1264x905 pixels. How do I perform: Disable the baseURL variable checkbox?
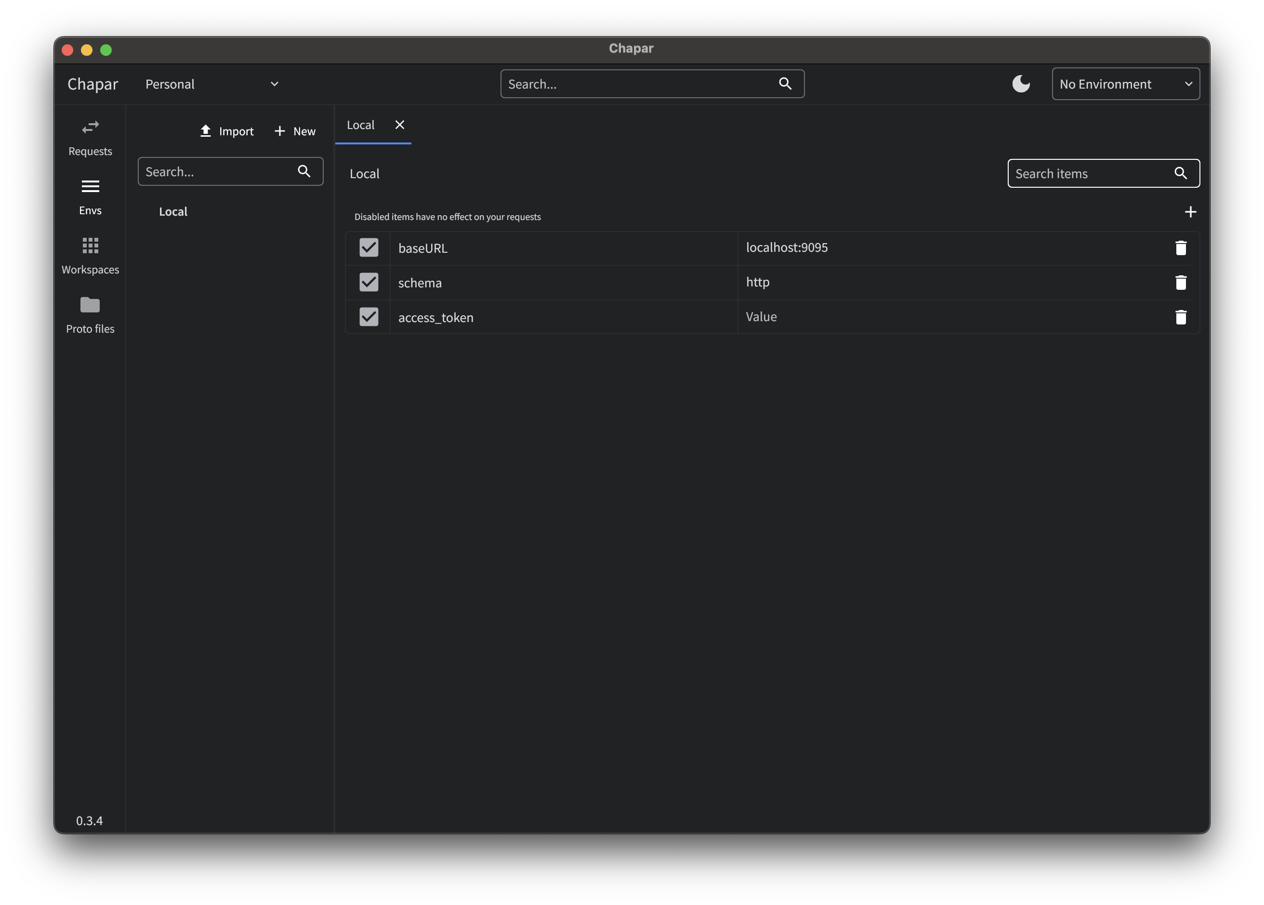coord(369,247)
